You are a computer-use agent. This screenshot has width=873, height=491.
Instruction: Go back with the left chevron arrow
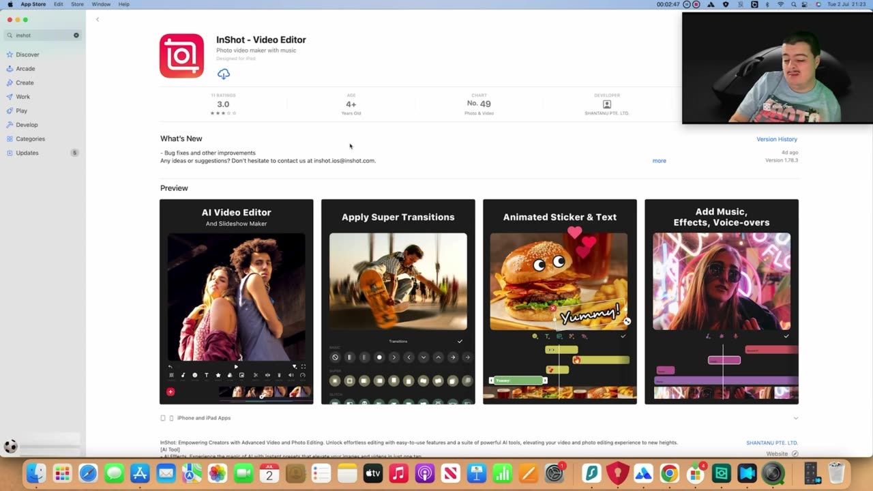click(98, 19)
